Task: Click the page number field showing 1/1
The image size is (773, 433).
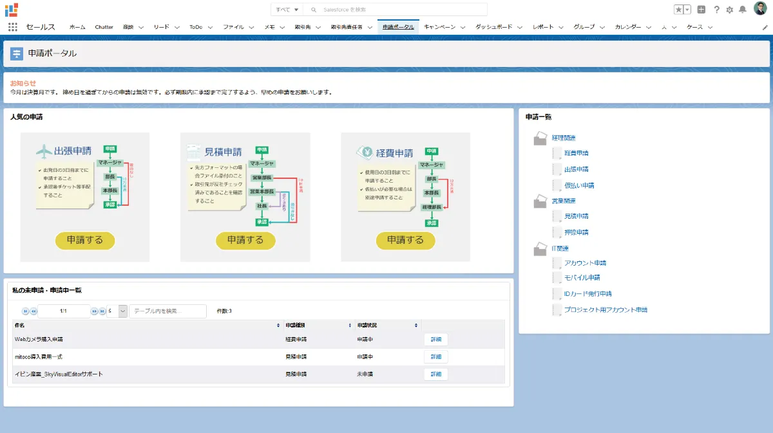Action: tap(64, 311)
